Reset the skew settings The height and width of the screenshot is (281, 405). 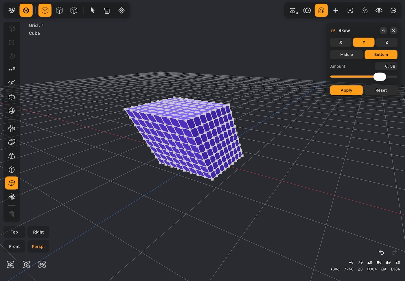coord(381,90)
